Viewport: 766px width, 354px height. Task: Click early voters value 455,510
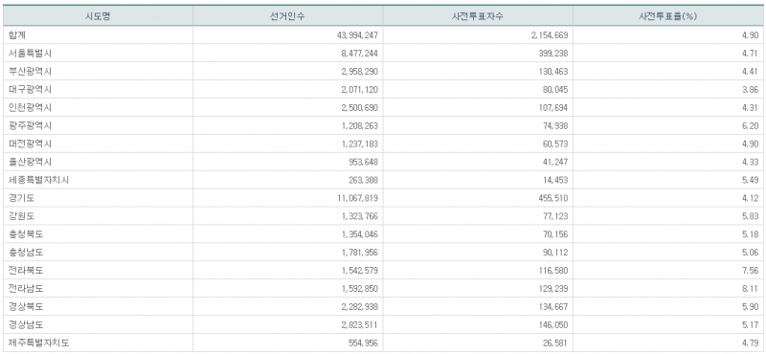click(553, 198)
